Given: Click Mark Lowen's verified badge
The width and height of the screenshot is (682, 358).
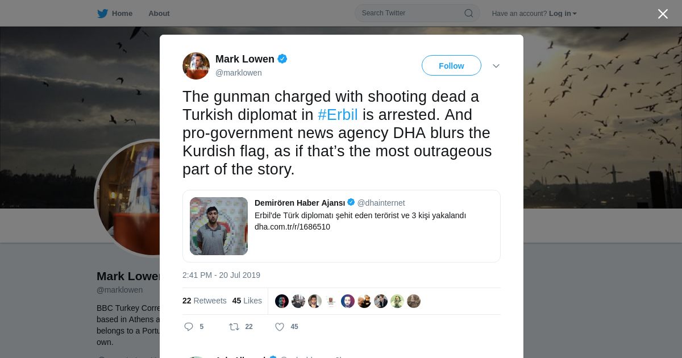Looking at the screenshot, I should [282, 59].
